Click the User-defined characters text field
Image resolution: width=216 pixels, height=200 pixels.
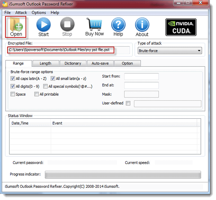168,104
